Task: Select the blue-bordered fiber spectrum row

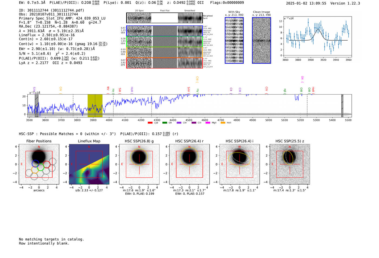Action: point(164,31)
